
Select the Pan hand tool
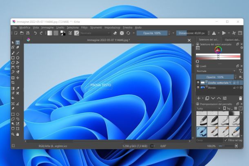[x=18, y=135]
